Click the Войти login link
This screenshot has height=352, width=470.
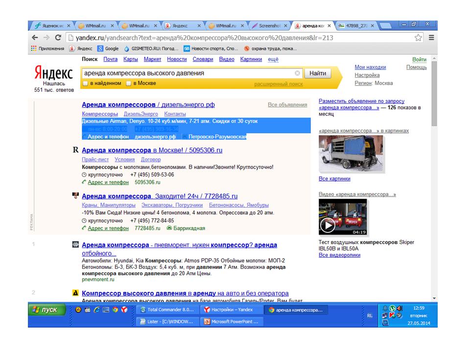coord(419,60)
